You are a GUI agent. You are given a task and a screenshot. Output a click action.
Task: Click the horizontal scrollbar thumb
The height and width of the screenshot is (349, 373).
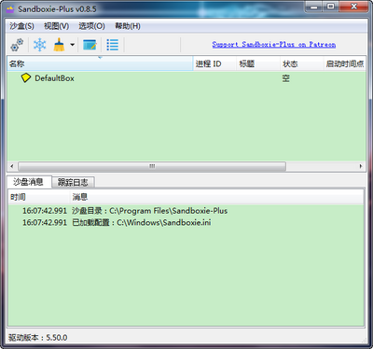[152, 166]
